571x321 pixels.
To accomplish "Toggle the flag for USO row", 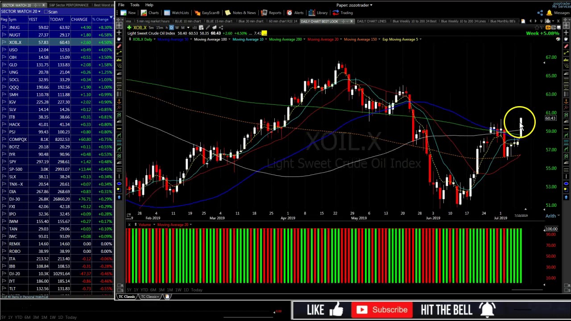I will pos(4,50).
